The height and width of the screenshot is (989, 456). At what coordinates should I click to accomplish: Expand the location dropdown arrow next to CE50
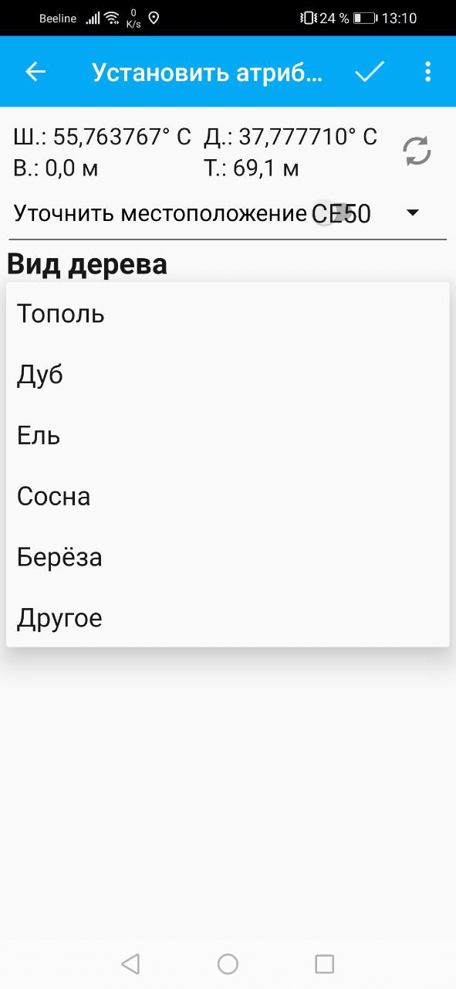[x=414, y=212]
